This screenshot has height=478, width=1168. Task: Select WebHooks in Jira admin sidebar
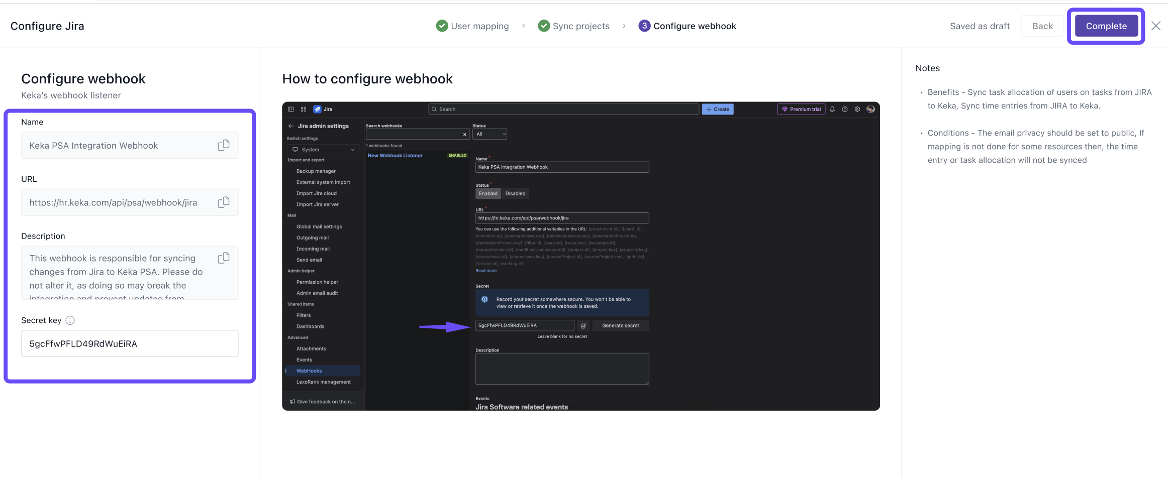click(x=309, y=371)
